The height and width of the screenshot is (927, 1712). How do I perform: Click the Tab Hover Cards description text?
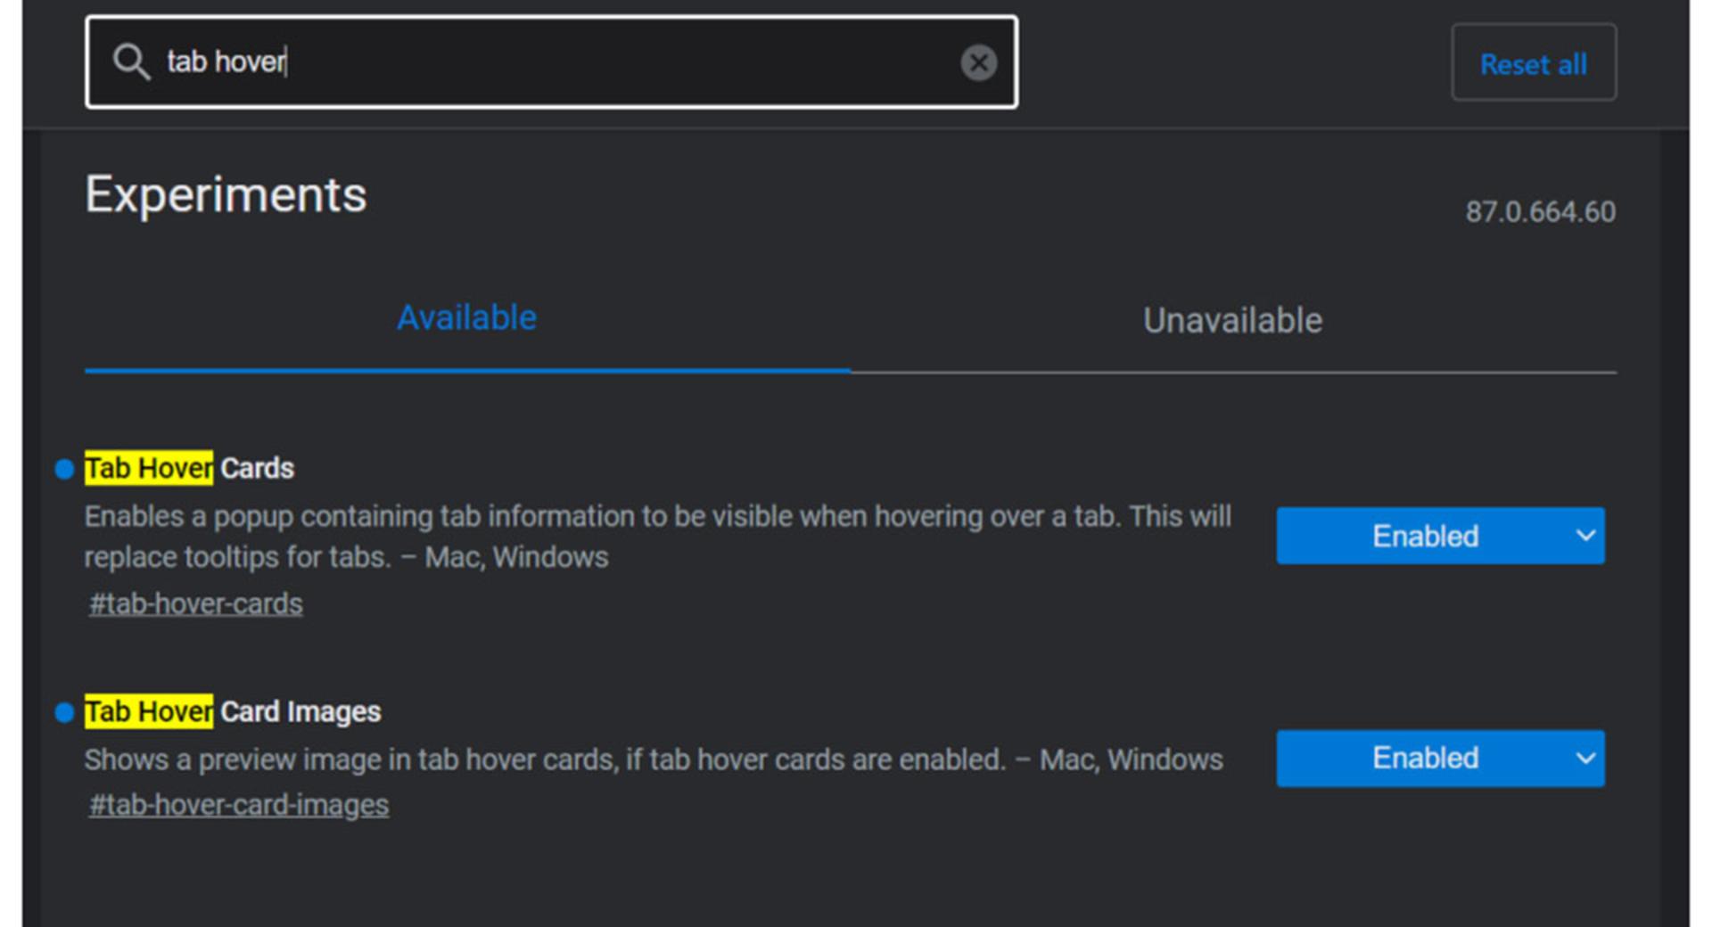coord(658,537)
